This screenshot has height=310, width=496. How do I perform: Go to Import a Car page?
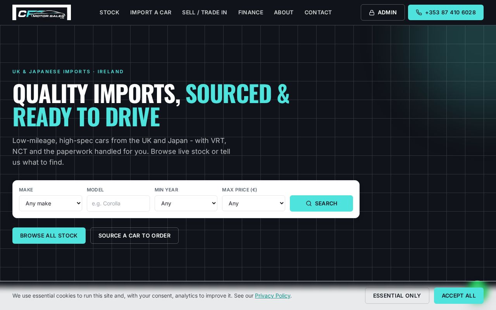[x=151, y=12]
